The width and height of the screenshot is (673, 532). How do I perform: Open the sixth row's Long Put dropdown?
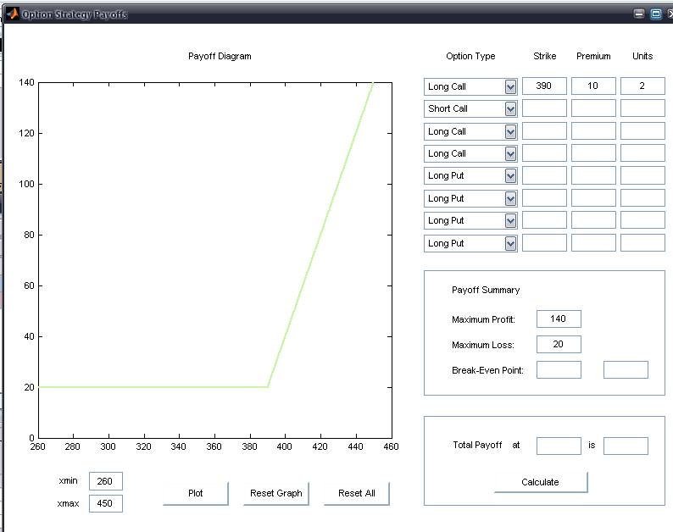470,198
